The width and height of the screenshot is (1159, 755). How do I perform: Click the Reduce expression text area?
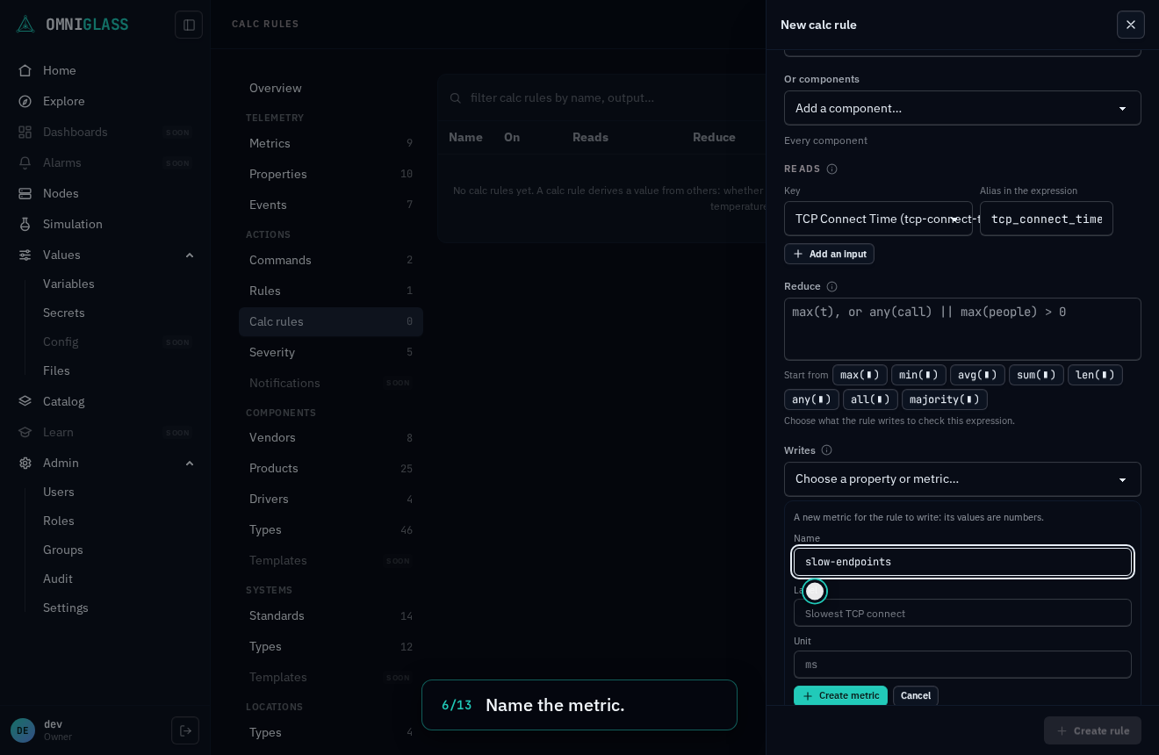962,329
